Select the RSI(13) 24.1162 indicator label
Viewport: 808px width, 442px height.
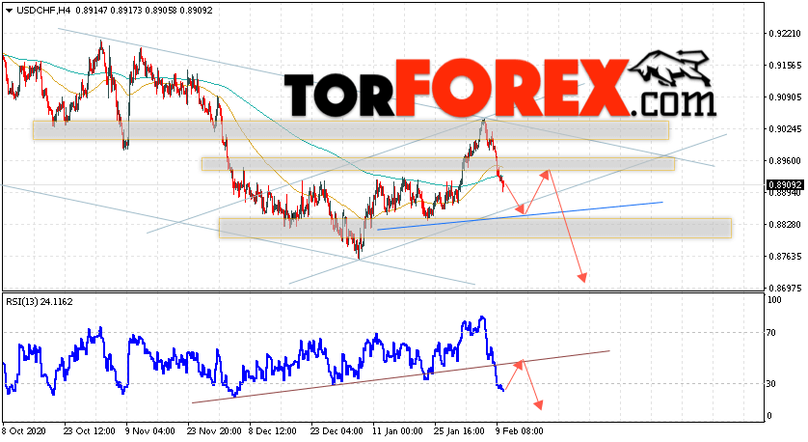coord(40,302)
